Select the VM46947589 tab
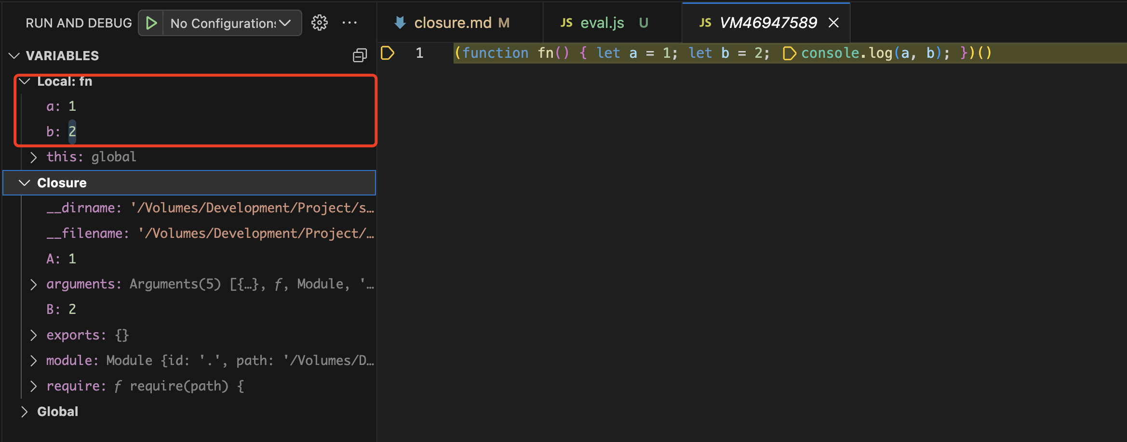The height and width of the screenshot is (442, 1127). pyautogui.click(x=766, y=23)
